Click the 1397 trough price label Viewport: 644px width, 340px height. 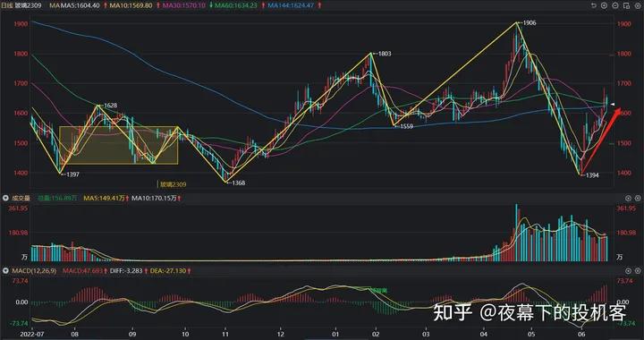point(72,174)
